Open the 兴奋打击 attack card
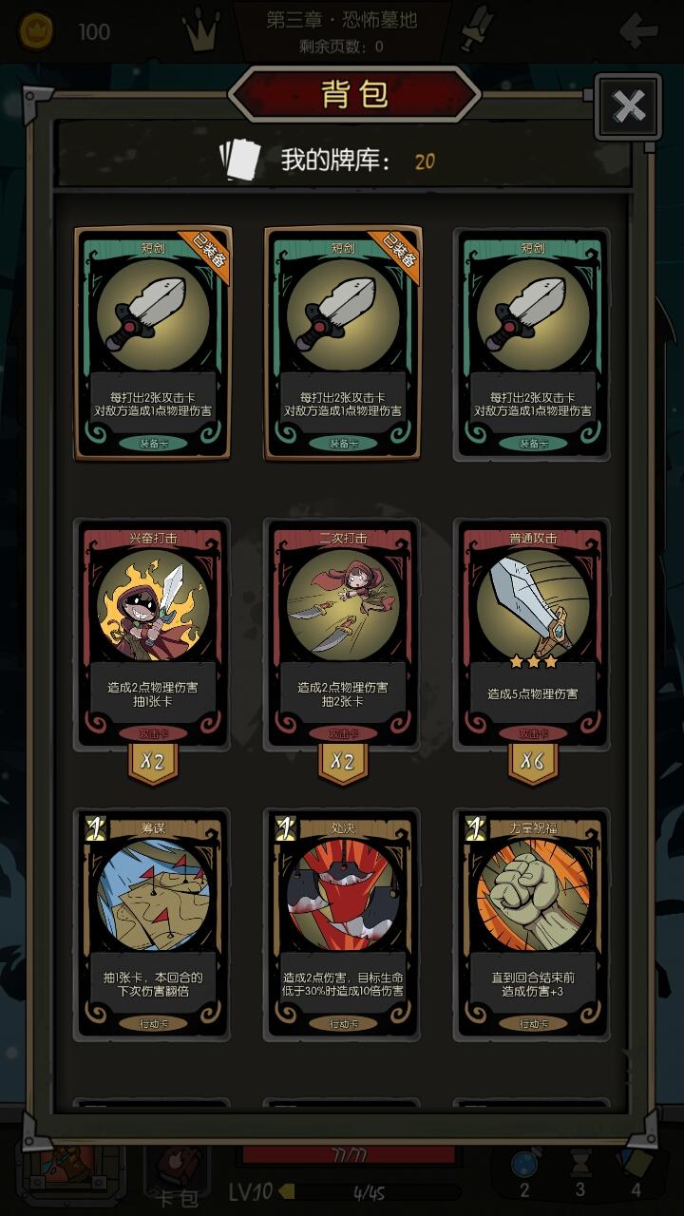684x1216 pixels. pos(153,634)
